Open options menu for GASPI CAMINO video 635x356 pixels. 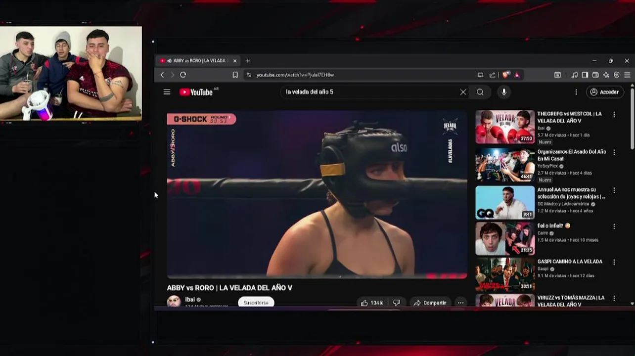point(614,262)
